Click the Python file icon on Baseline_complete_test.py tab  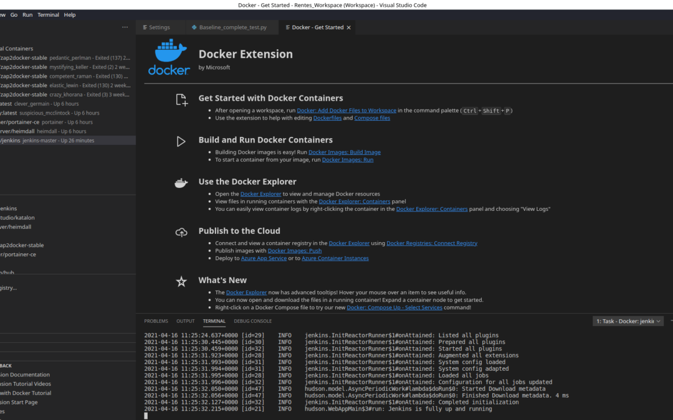tap(194, 27)
